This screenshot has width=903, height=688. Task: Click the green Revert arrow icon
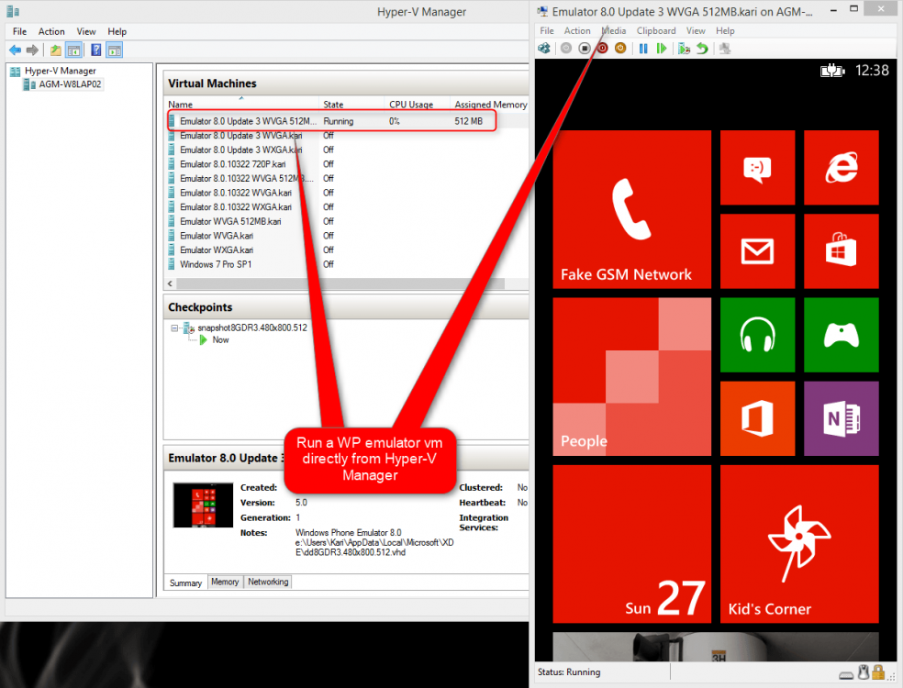(x=702, y=49)
